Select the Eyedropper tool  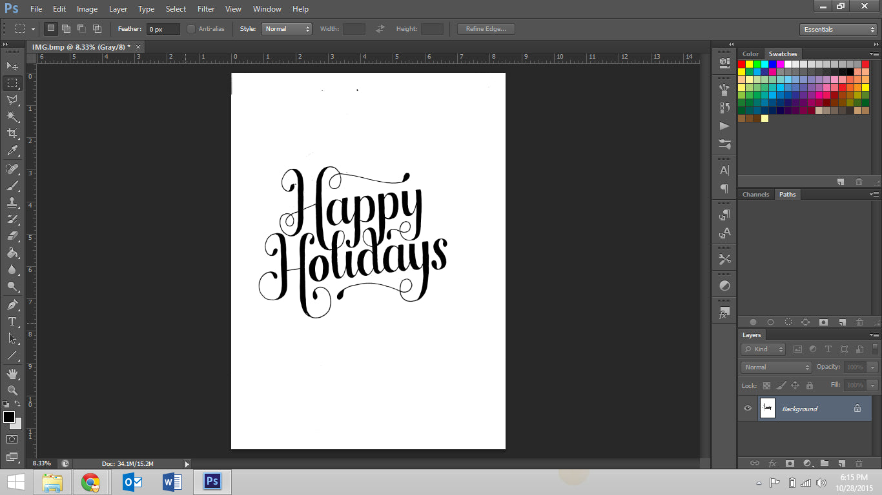click(x=12, y=151)
